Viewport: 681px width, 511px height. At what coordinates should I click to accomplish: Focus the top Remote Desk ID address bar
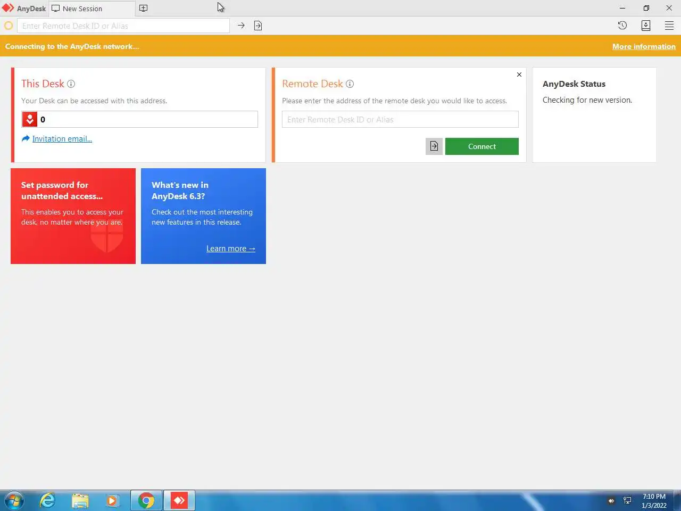[x=123, y=26]
